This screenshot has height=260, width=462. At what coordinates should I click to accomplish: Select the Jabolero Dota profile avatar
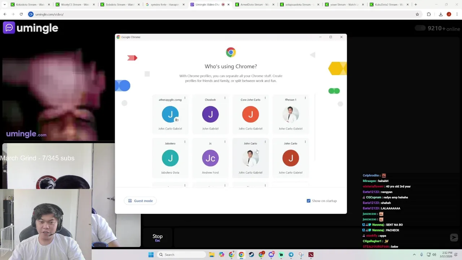(170, 158)
